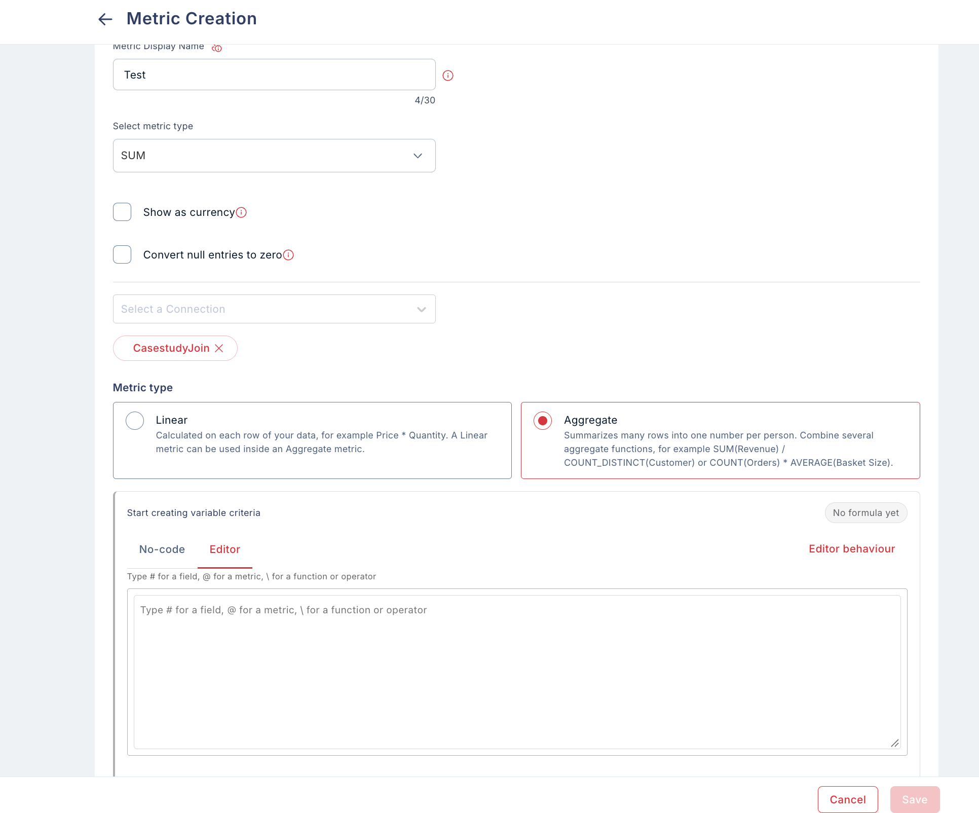Viewport: 979px width, 813px height.
Task: Open info icon beside Metric Display Name label
Action: pos(217,48)
